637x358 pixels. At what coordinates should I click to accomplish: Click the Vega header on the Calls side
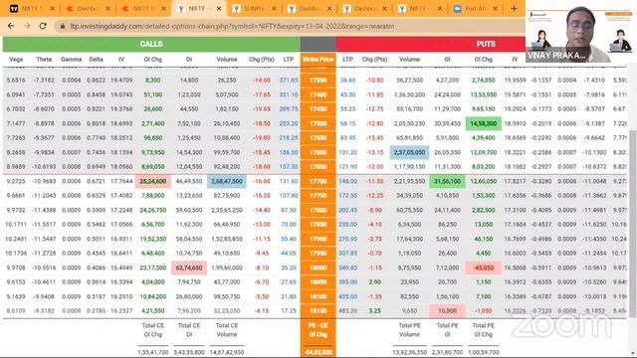[x=16, y=60]
